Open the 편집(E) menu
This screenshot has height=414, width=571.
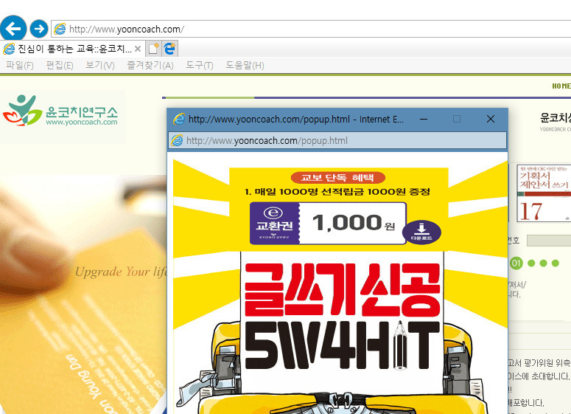tap(60, 65)
